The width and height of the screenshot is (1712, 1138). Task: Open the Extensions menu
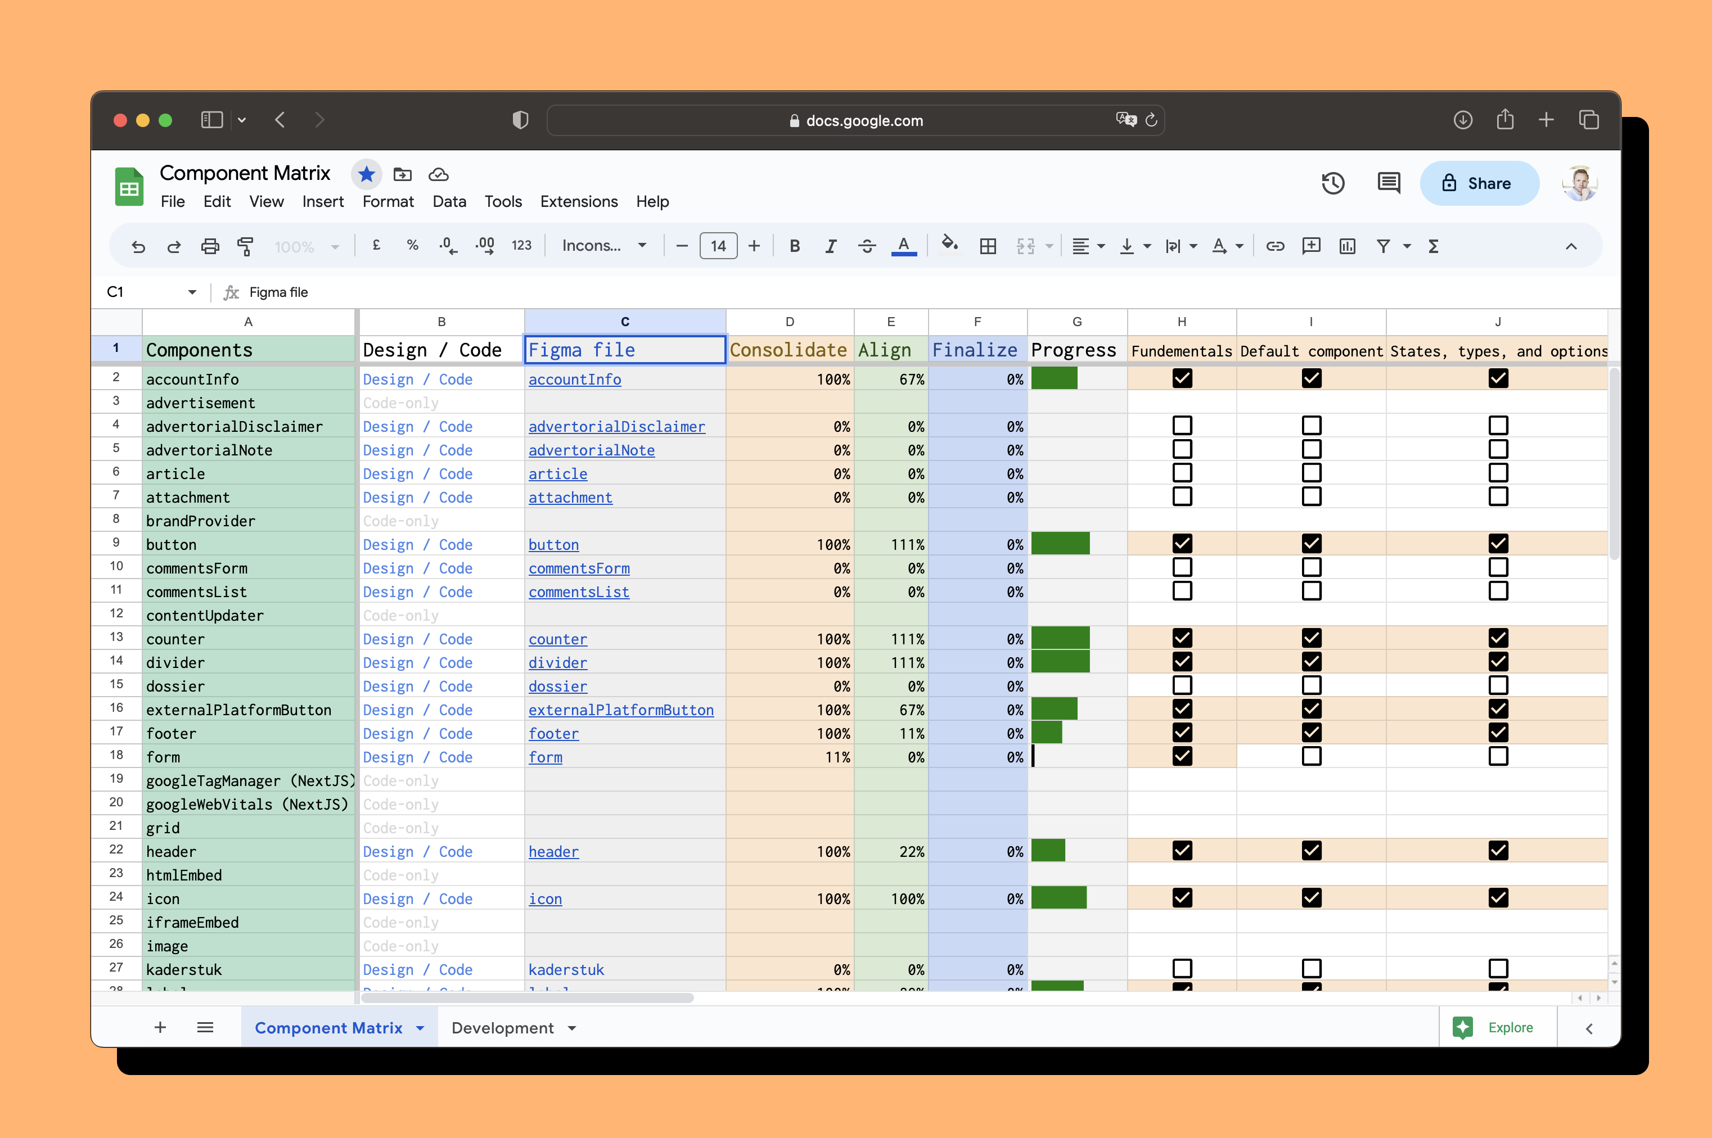pyautogui.click(x=578, y=202)
